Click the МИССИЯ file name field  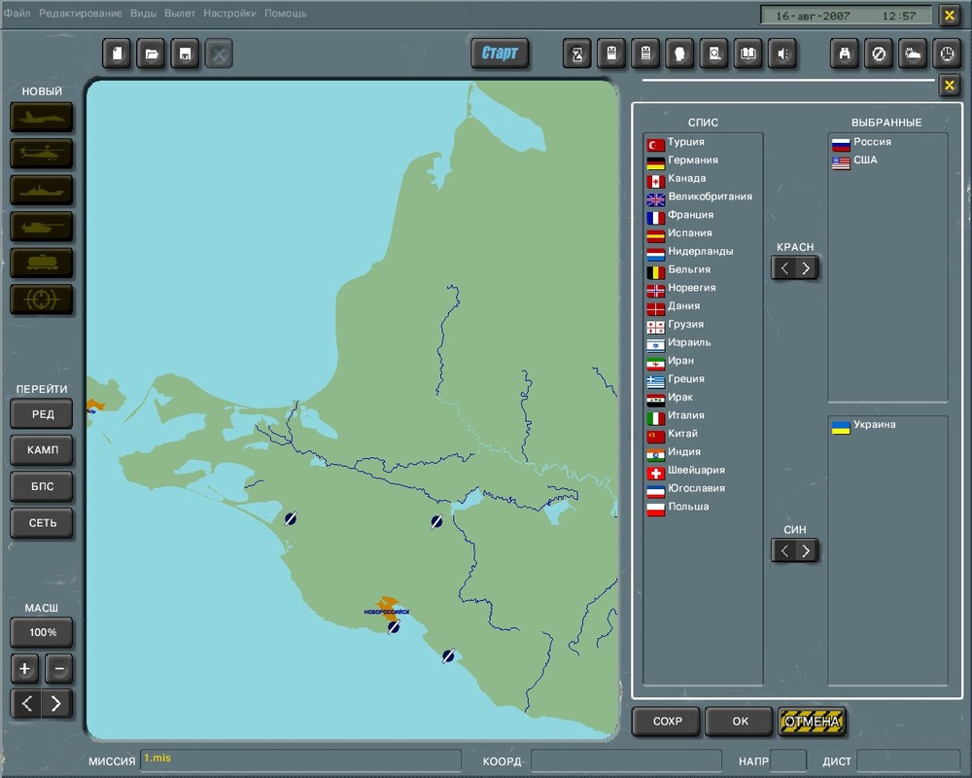coord(301,760)
